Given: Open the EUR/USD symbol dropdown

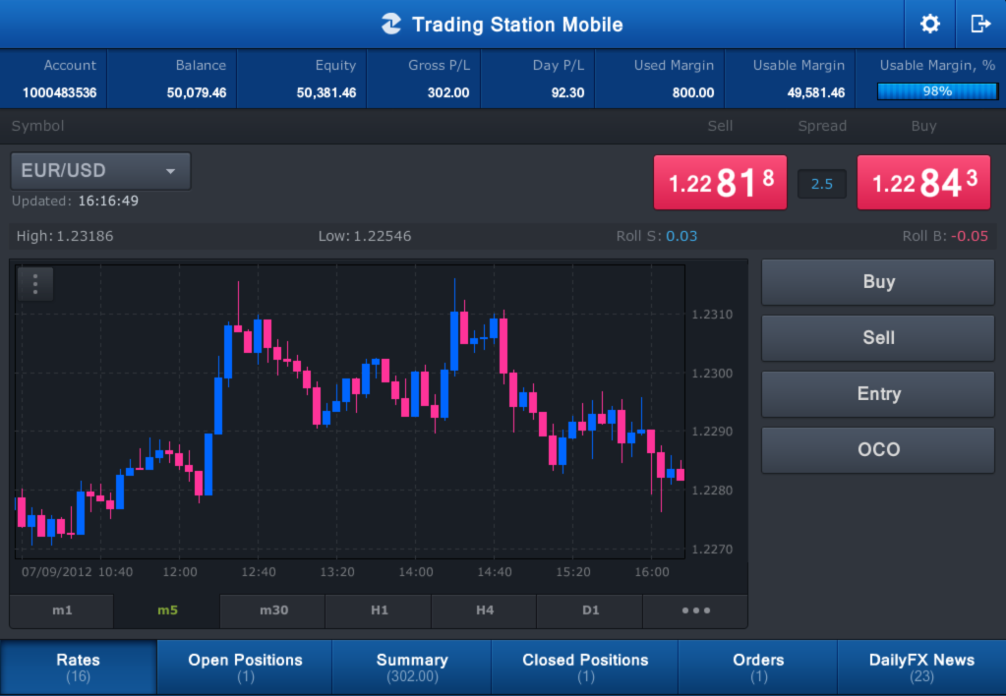Looking at the screenshot, I should pyautogui.click(x=100, y=171).
